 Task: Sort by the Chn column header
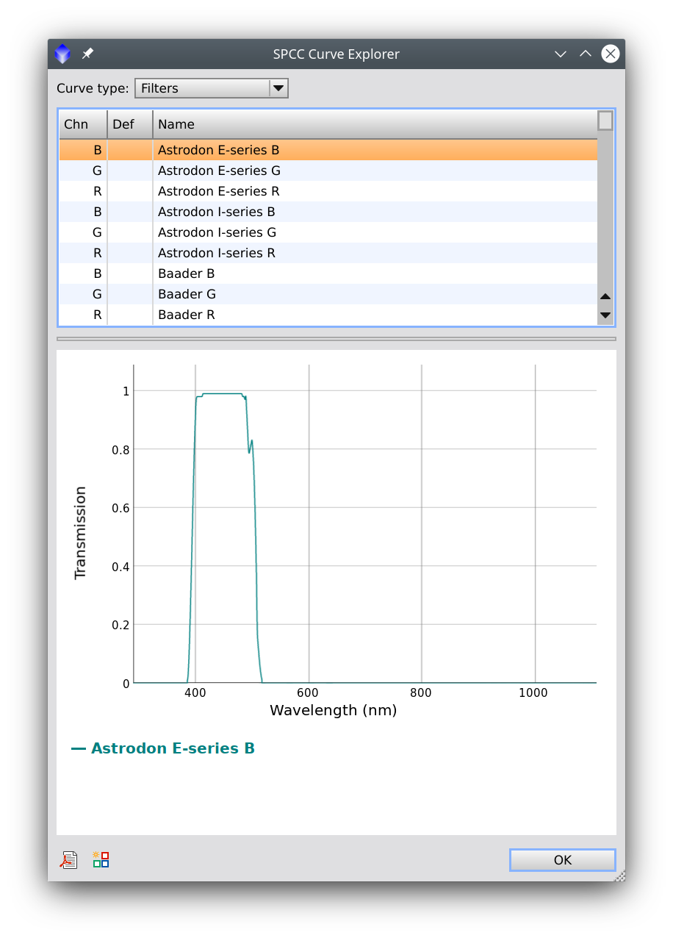[x=83, y=124]
